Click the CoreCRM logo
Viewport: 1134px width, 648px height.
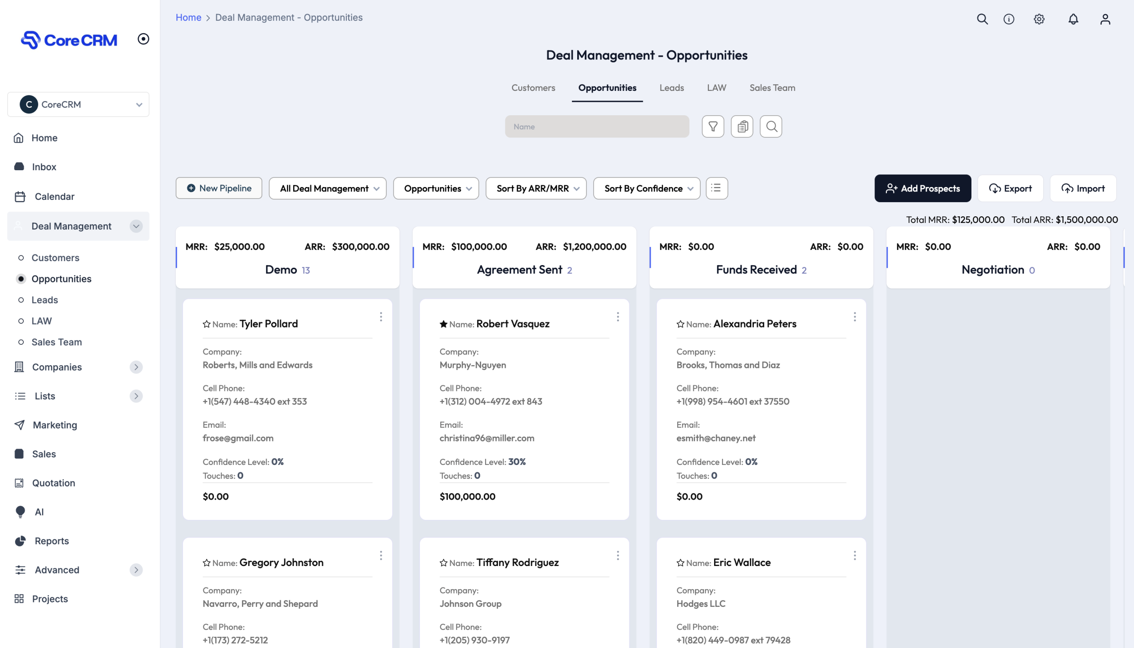coord(69,40)
